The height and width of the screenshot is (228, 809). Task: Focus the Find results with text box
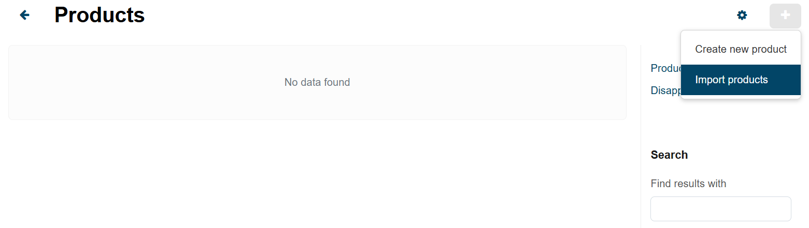pos(720,209)
